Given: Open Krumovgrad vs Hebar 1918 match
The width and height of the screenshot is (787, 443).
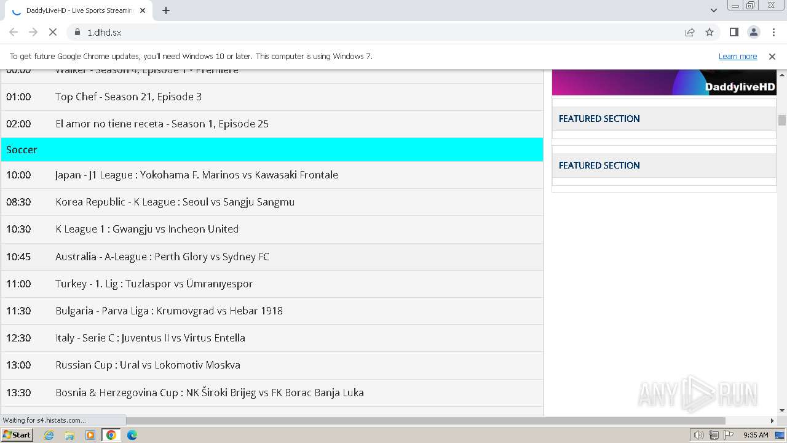Looking at the screenshot, I should pos(169,311).
